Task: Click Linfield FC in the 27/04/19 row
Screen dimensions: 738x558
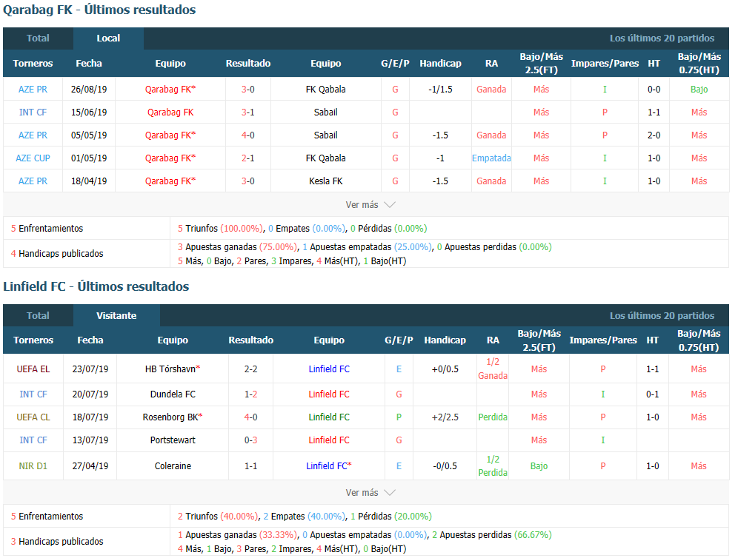Action: [329, 466]
